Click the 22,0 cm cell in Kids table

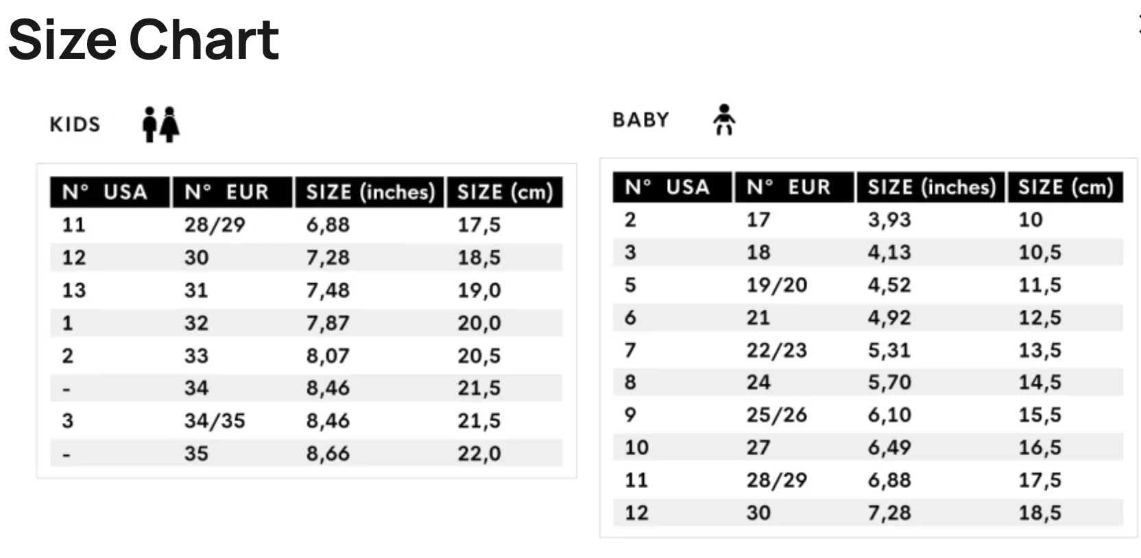click(x=479, y=454)
